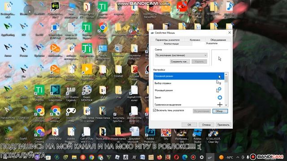Select the Handwriting cursor file

[x=8, y=113]
